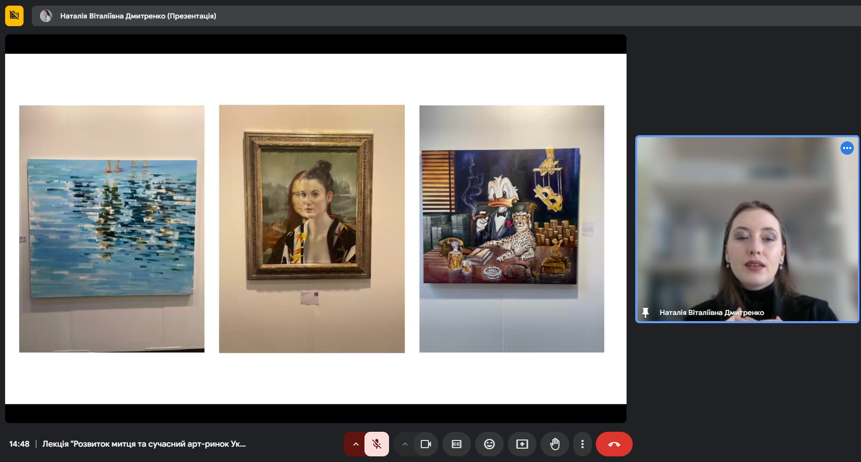Click the present now screen share icon

point(522,444)
